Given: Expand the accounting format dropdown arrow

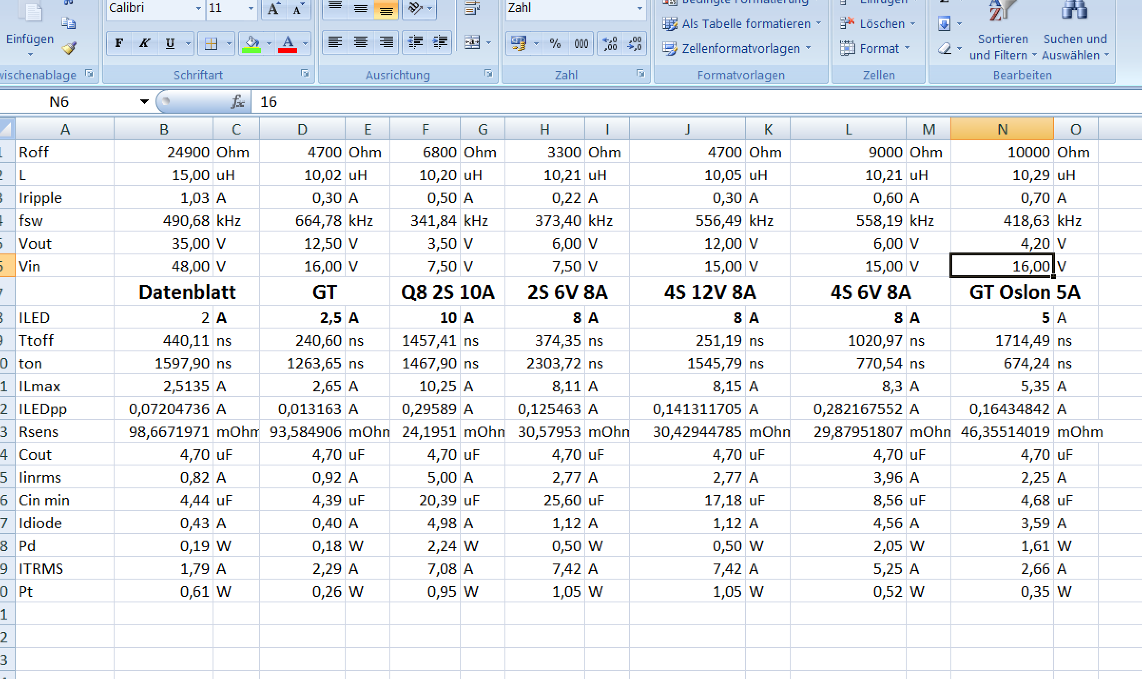Looking at the screenshot, I should point(536,44).
